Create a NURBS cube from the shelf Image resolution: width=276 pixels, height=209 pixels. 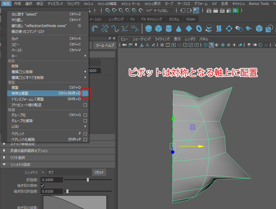[x=159, y=29]
